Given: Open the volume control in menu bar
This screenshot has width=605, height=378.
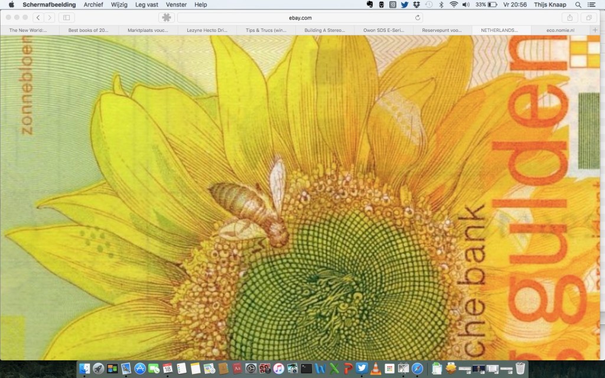Looking at the screenshot, I should 466,5.
